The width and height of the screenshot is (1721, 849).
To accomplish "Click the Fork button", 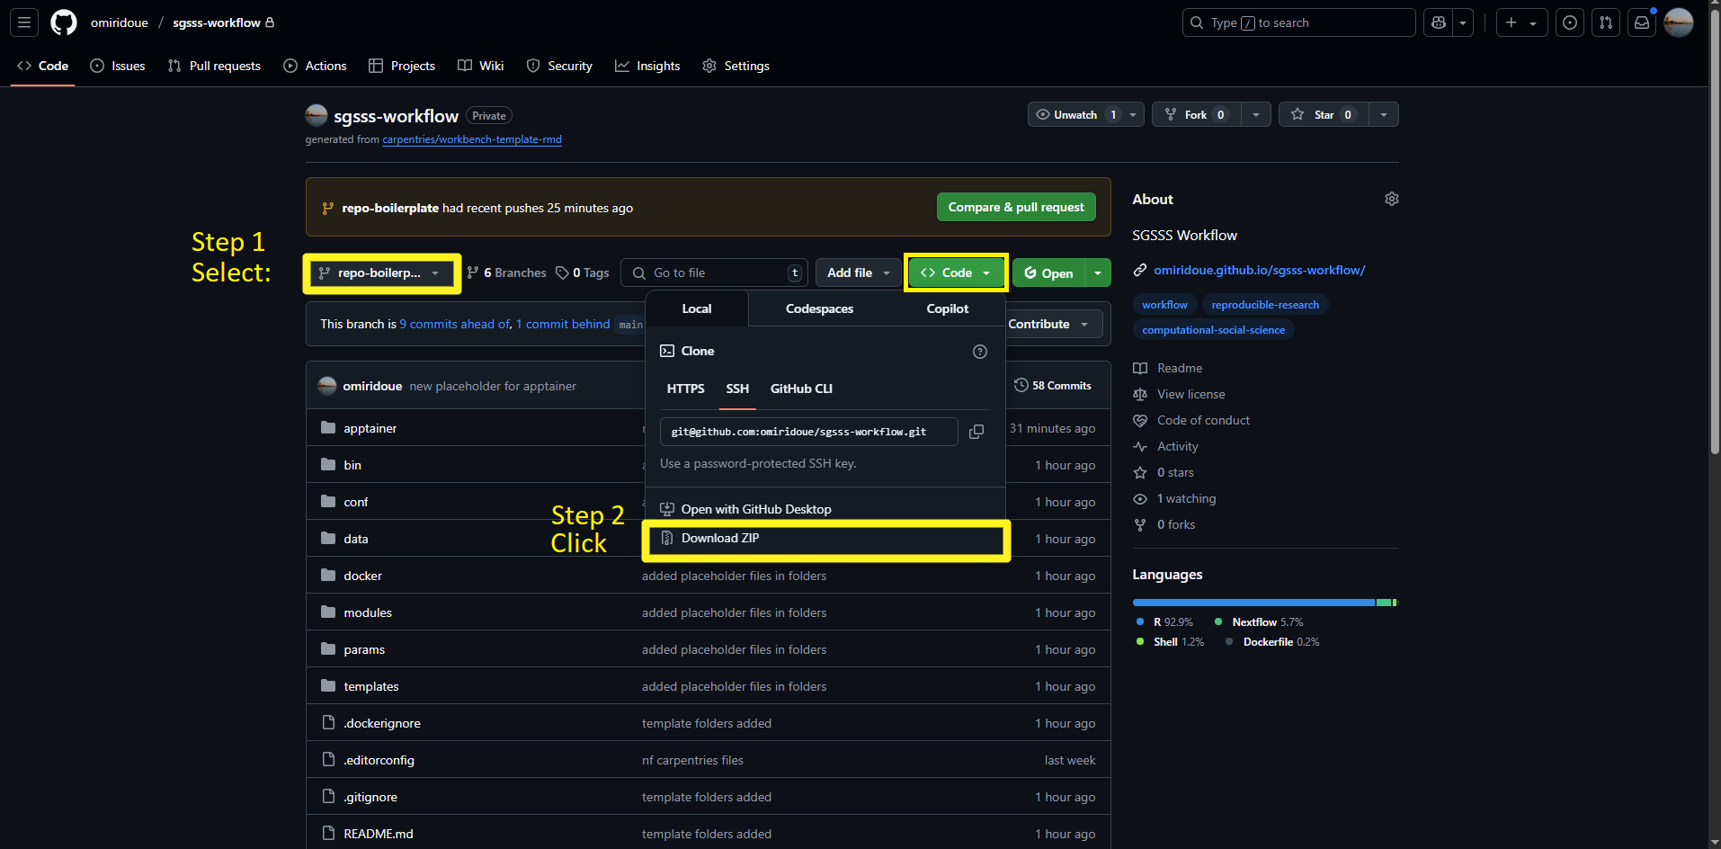I will point(1196,114).
